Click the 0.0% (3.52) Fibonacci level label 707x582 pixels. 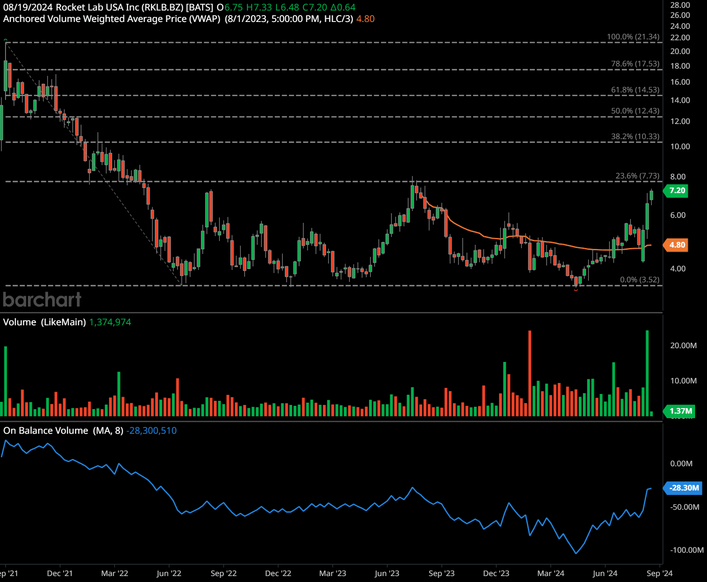pos(640,280)
